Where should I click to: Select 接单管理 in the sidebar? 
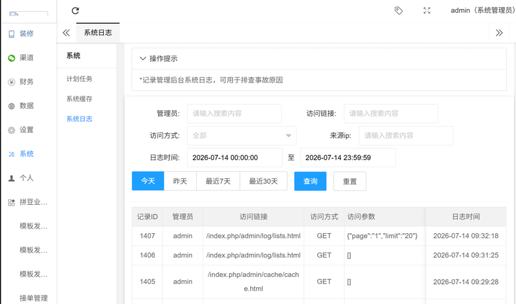click(x=34, y=298)
